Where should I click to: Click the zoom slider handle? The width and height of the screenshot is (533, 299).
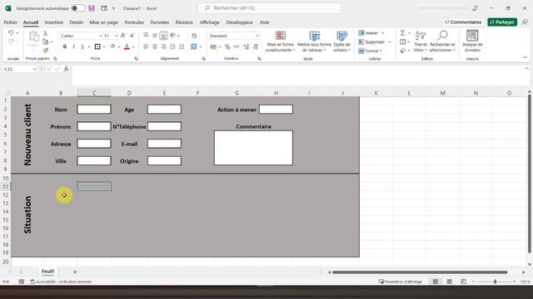pyautogui.click(x=495, y=282)
